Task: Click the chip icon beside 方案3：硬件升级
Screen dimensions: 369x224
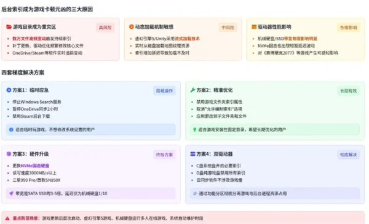Action: tap(9, 154)
